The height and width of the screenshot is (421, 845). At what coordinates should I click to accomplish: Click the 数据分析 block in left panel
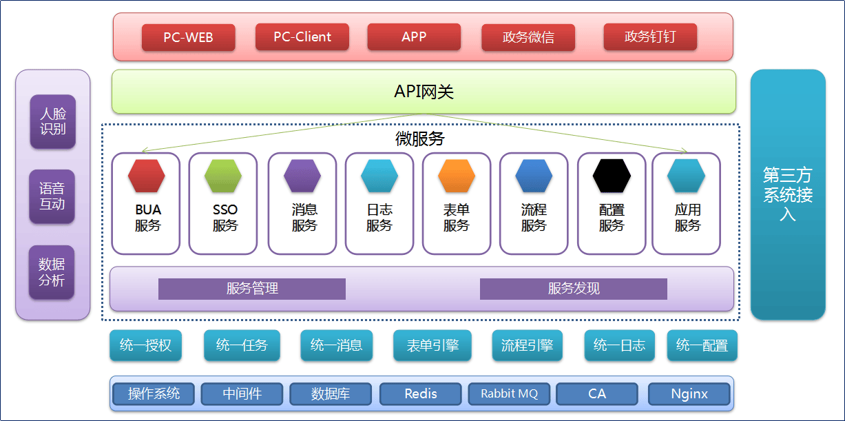pos(52,272)
